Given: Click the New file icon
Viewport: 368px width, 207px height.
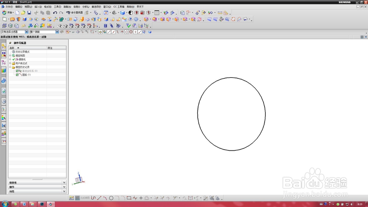Looking at the screenshot, I should pos(17,13).
